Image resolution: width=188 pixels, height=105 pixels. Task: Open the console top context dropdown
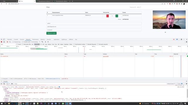click(8, 84)
